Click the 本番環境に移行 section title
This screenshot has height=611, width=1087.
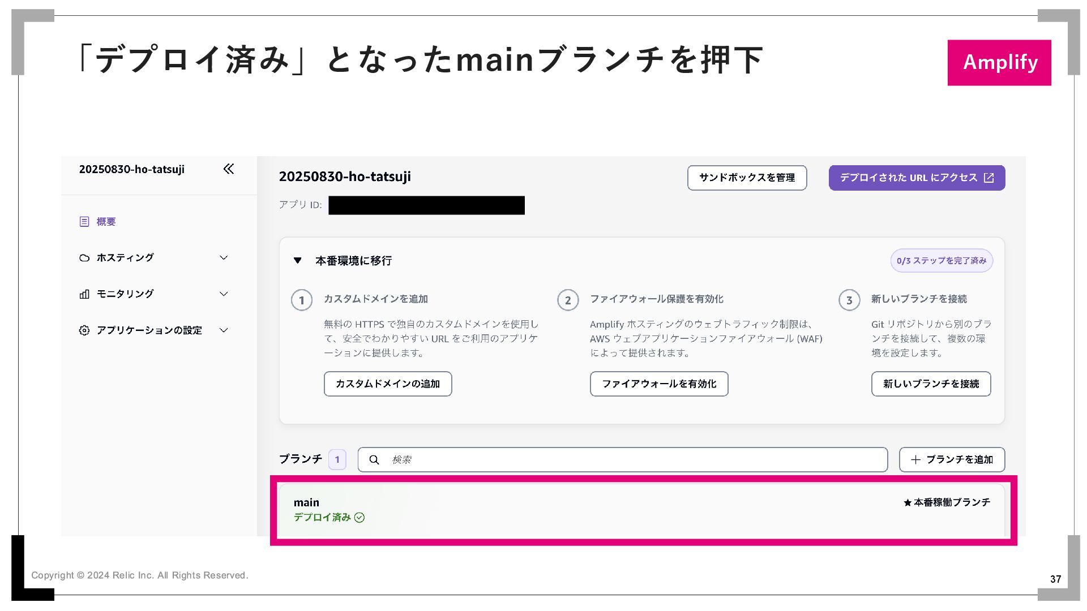[x=354, y=261]
